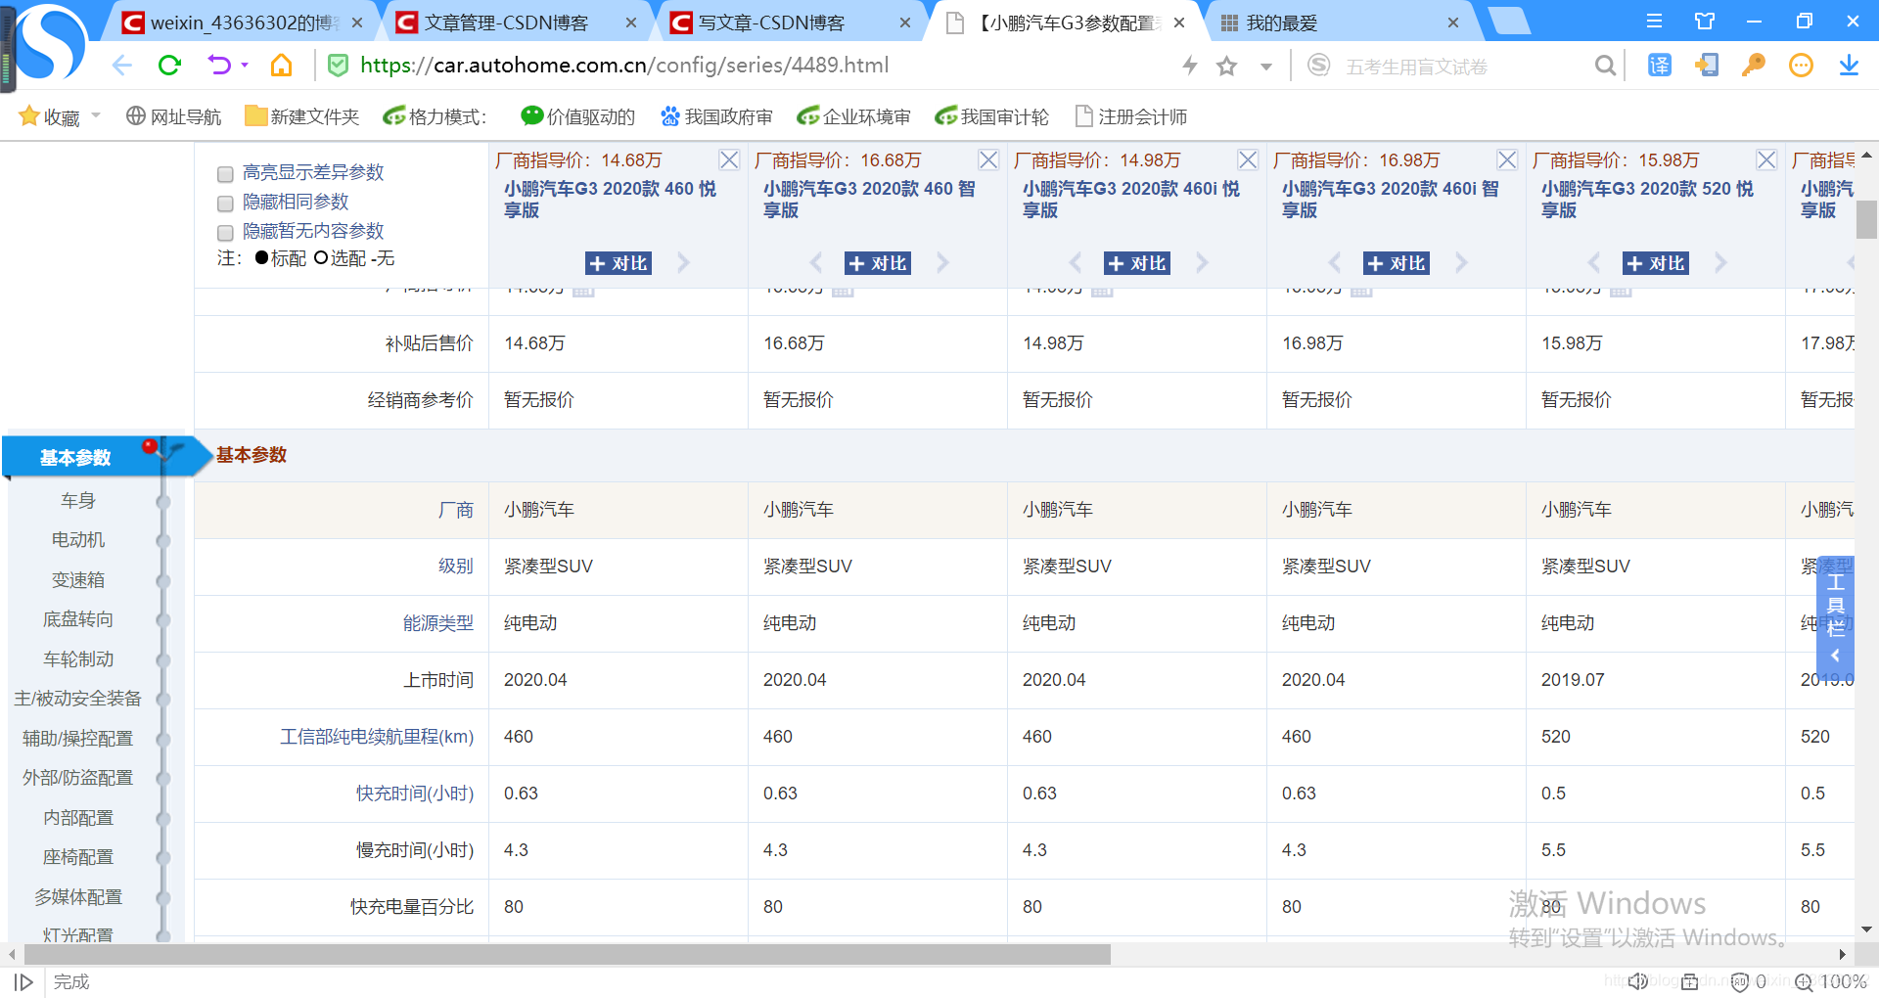Open a new tab with the plus tab button
1879x998 pixels.
(1508, 22)
